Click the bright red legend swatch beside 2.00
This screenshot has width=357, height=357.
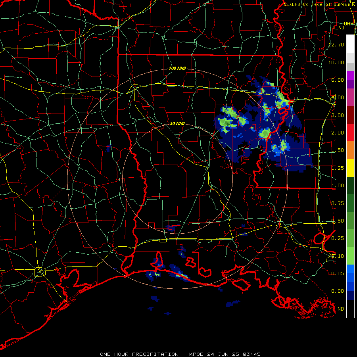pyautogui.click(x=350, y=132)
